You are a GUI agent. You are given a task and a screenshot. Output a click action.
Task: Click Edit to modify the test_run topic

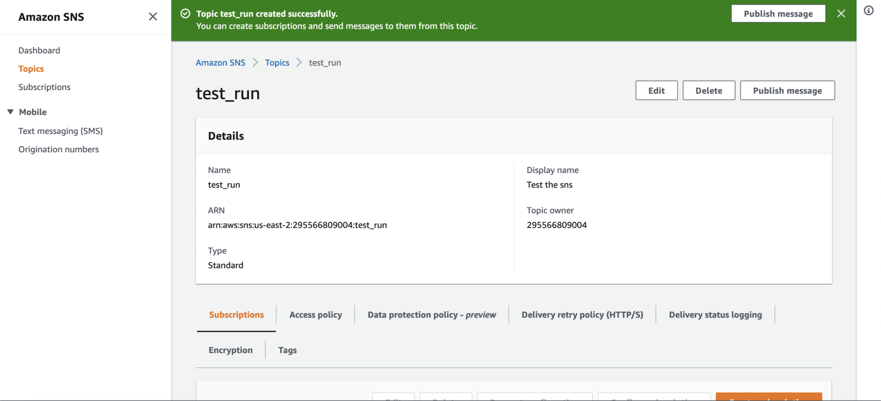tap(656, 90)
